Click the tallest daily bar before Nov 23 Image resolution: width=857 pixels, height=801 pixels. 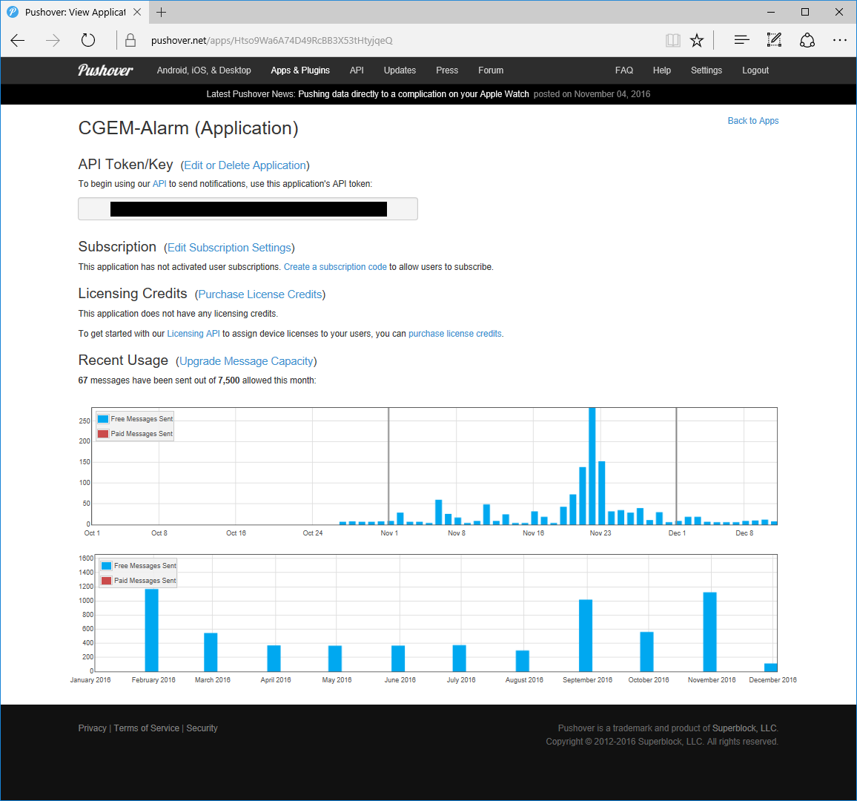tap(592, 467)
